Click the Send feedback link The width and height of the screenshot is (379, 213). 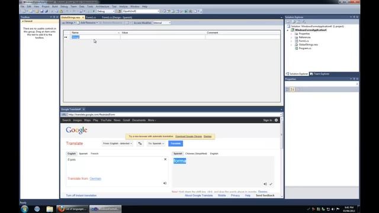[265, 195]
